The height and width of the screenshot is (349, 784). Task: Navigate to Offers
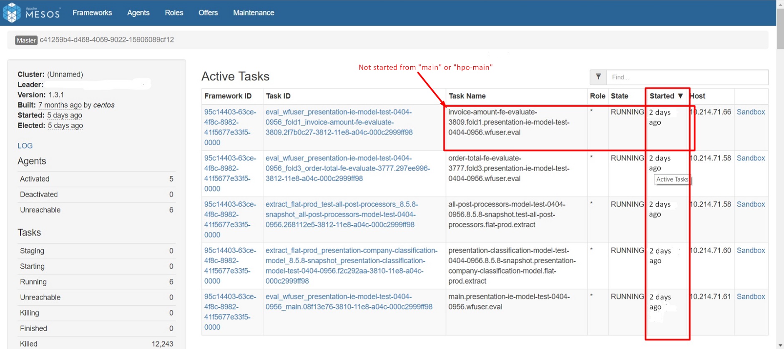pos(208,12)
